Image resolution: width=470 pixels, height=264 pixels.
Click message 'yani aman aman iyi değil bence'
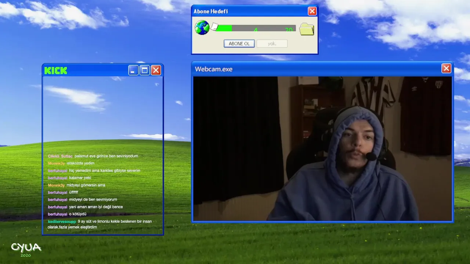coord(96,207)
